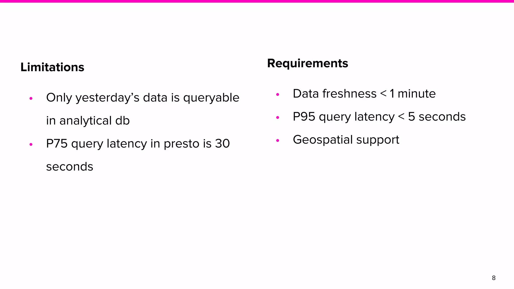Viewport: 514px width, 289px height.
Task: Click the word 'queryable' in first bullet
Action: (x=211, y=98)
